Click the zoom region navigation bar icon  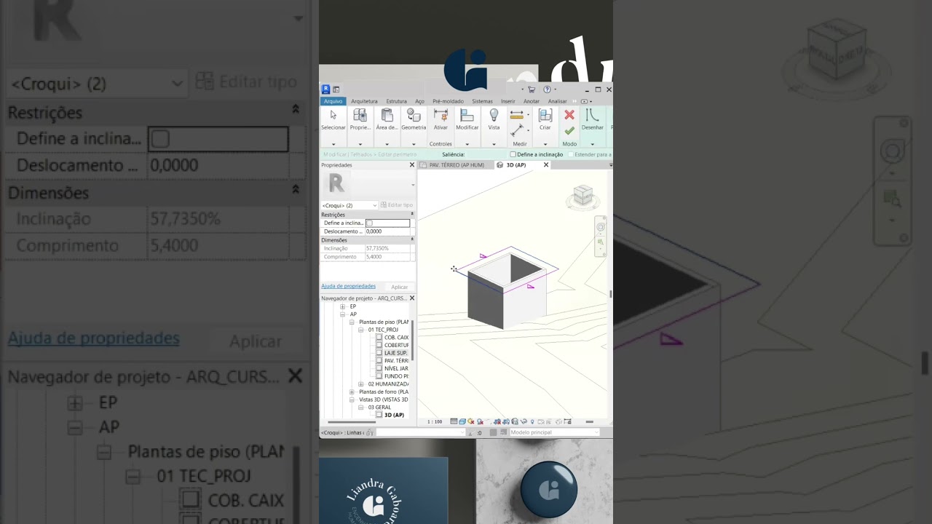(601, 242)
